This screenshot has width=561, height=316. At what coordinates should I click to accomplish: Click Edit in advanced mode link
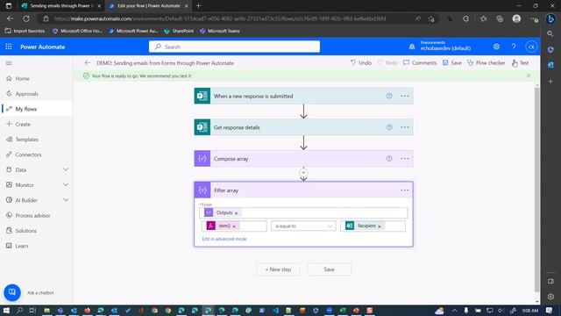[x=224, y=239]
